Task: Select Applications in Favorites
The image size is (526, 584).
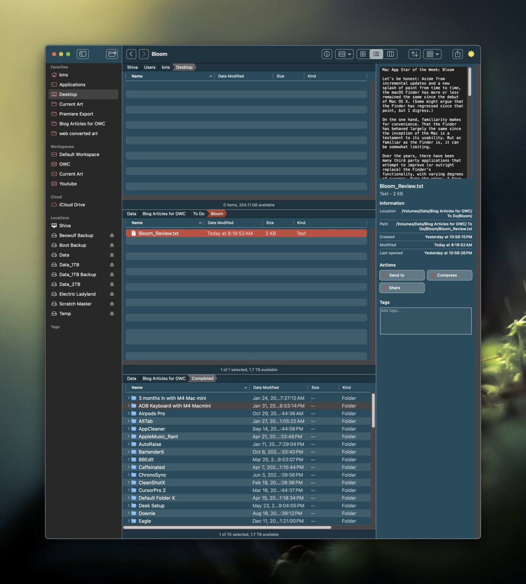Action: [x=83, y=84]
